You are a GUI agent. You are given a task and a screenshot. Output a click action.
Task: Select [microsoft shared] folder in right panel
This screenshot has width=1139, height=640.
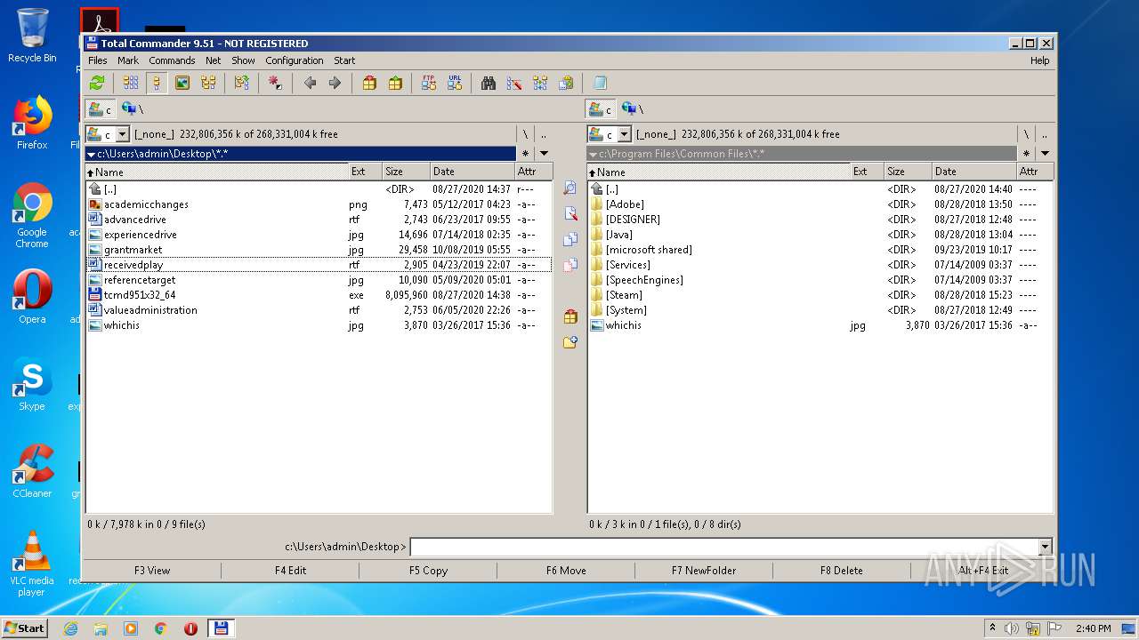[x=820, y=250]
